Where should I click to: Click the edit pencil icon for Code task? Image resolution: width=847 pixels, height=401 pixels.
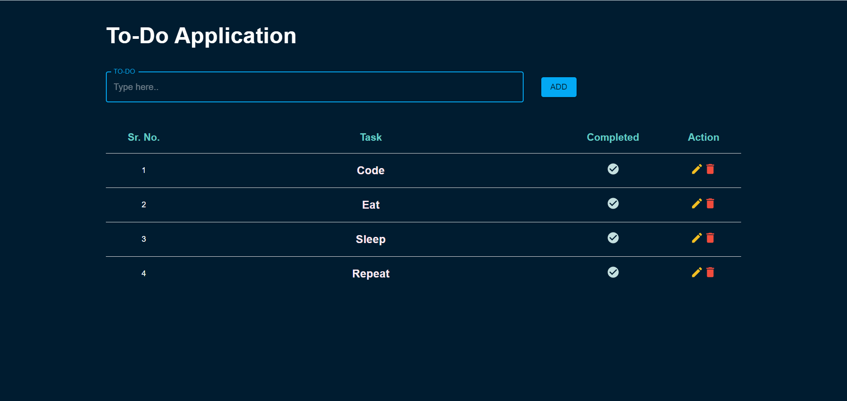[696, 169]
